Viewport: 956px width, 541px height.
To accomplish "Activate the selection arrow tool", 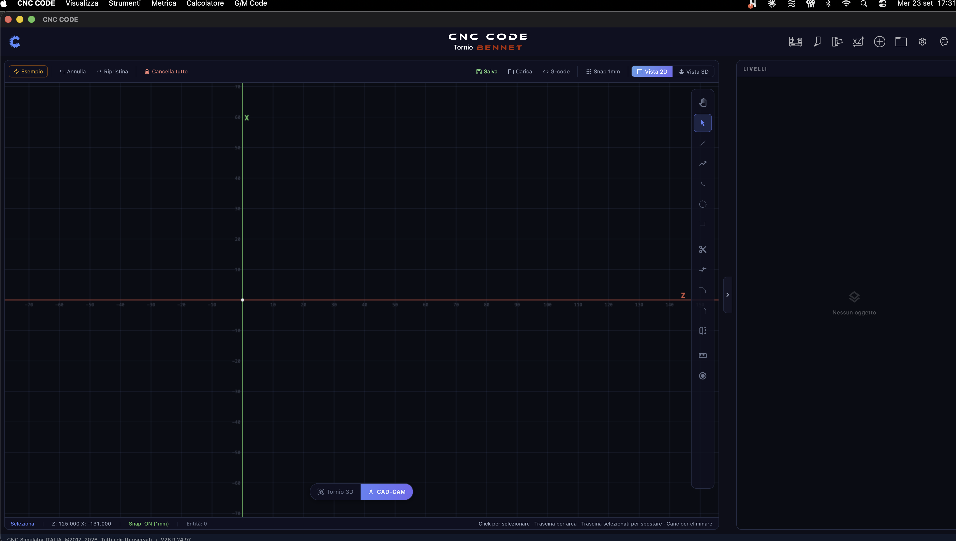I will tap(703, 123).
